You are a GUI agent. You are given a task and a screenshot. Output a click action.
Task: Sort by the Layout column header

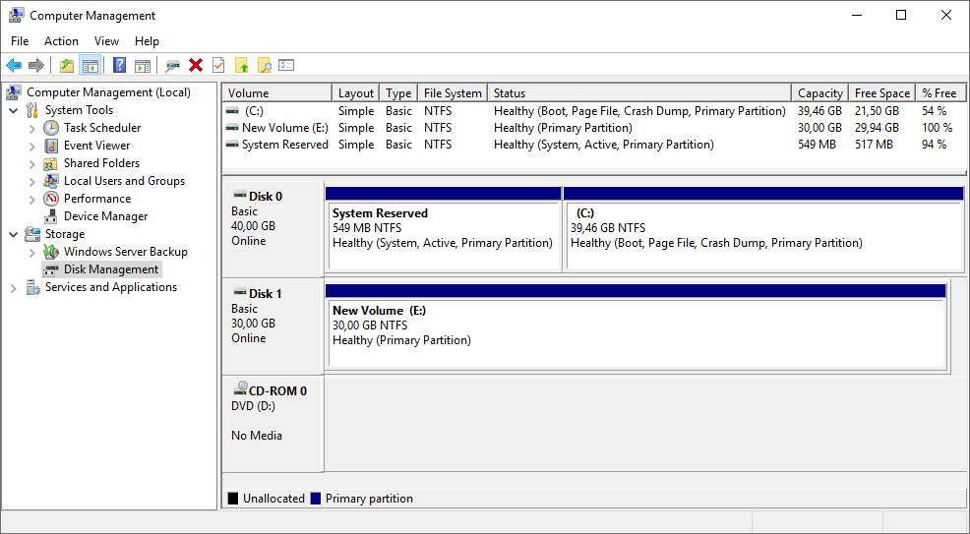(x=356, y=92)
